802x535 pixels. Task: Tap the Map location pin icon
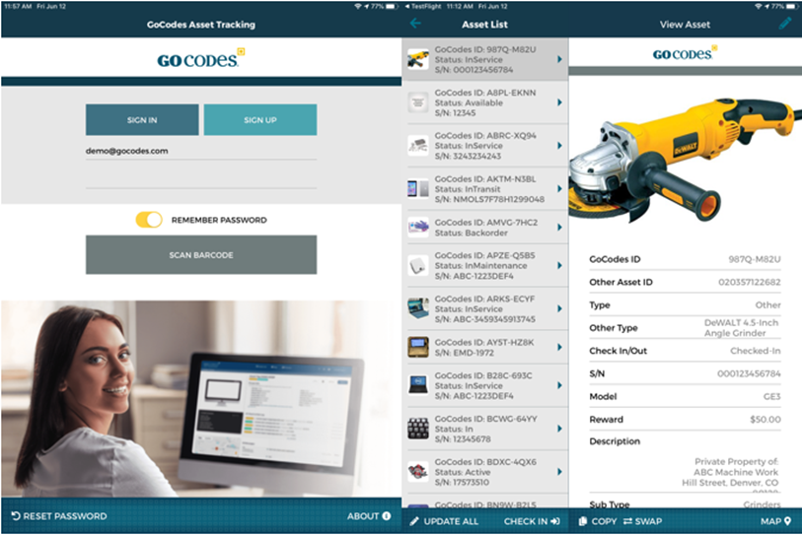787,521
